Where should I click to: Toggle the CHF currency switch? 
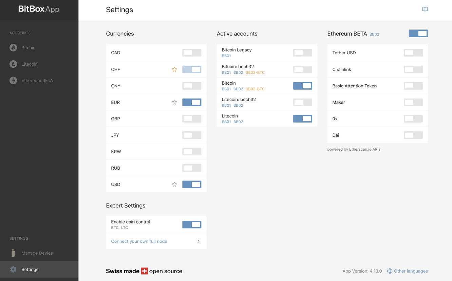[x=192, y=69]
